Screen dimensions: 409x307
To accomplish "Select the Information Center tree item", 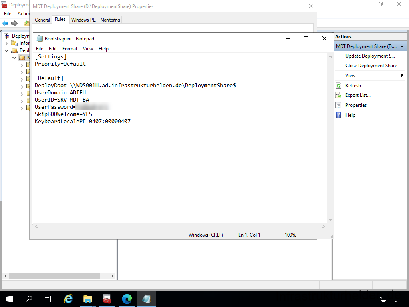I will 24,43.
